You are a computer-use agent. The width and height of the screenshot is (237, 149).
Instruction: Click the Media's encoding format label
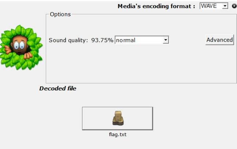156,6
